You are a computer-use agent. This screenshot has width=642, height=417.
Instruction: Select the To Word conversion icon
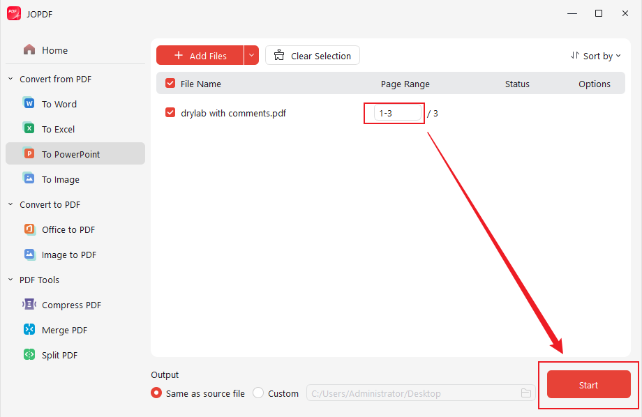29,103
